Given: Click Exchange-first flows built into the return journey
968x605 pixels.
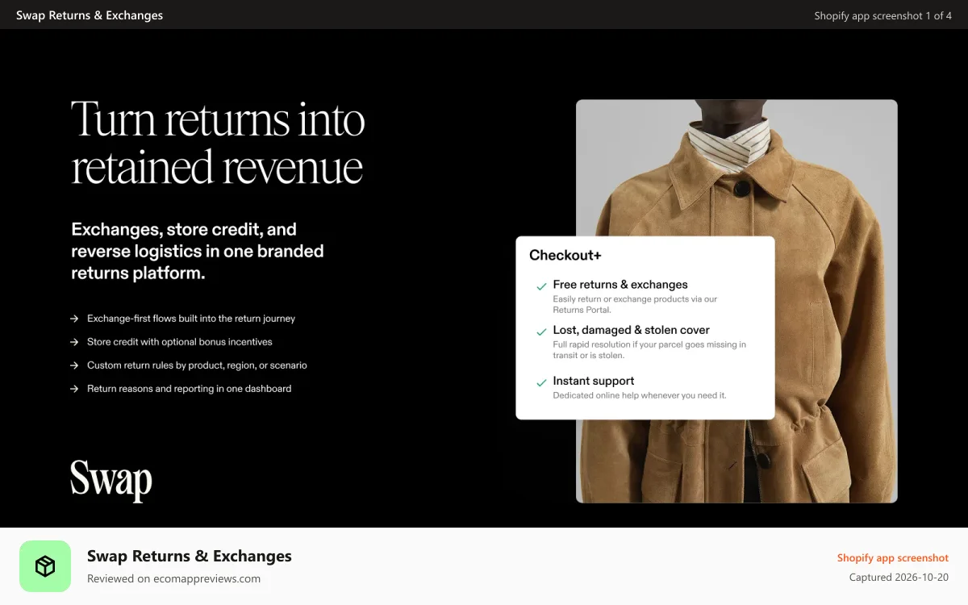Looking at the screenshot, I should point(191,319).
